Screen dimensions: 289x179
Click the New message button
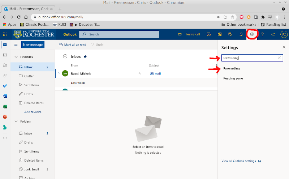pyautogui.click(x=33, y=45)
